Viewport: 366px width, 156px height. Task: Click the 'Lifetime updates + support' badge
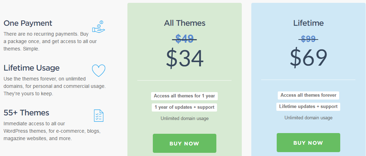coord(308,107)
